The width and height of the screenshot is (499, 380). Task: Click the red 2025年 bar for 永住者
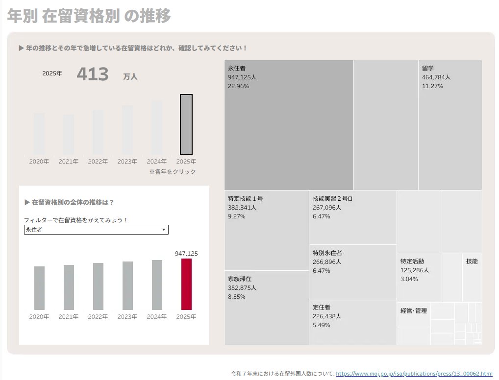click(186, 285)
